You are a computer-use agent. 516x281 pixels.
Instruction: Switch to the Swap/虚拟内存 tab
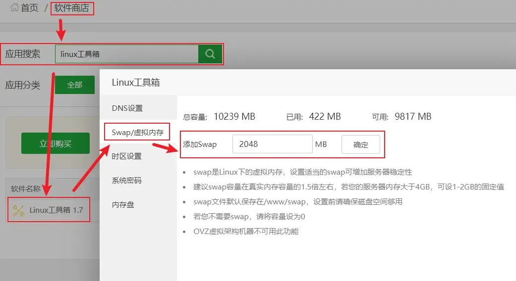[138, 132]
